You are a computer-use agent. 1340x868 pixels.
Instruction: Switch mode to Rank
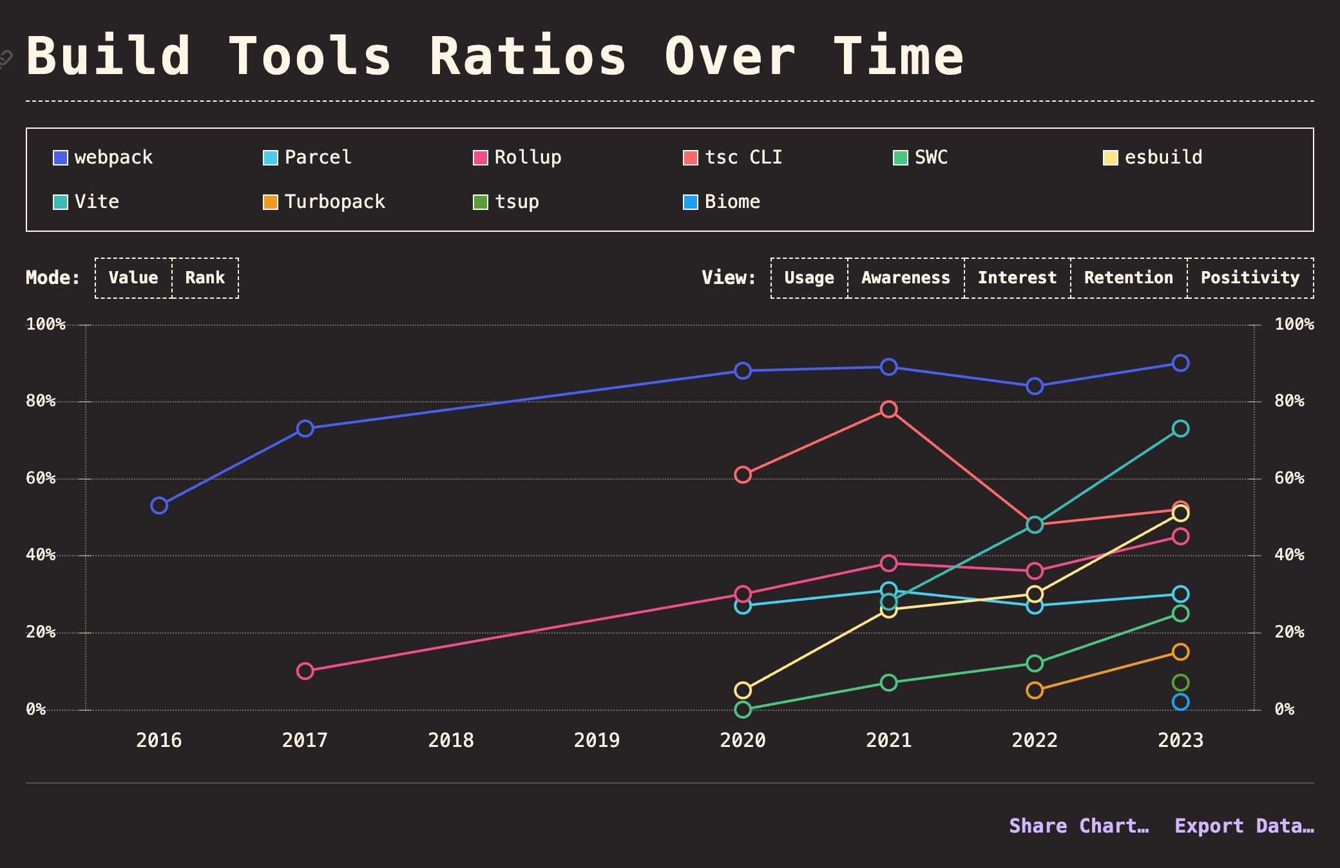[205, 278]
